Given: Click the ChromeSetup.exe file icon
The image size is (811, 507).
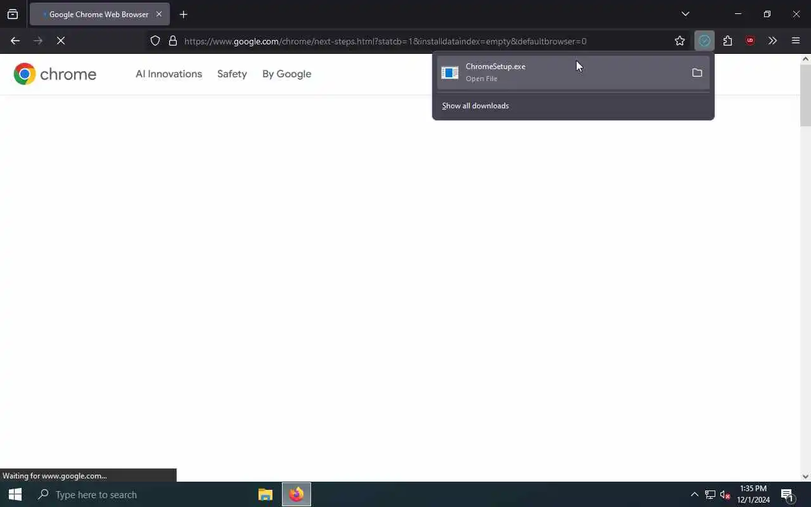Looking at the screenshot, I should point(450,73).
